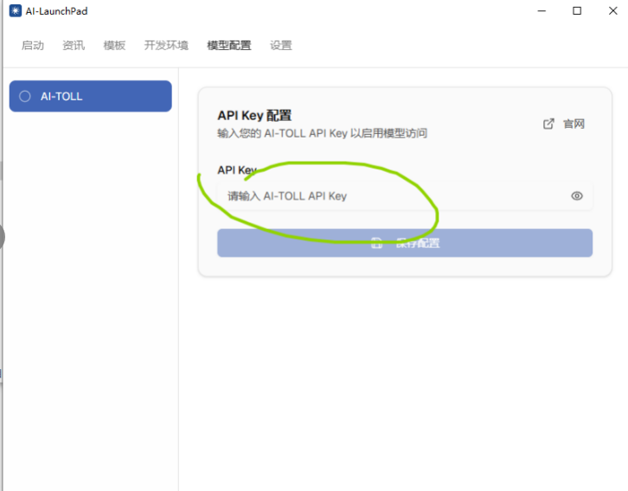
Task: Open the 启动 tab
Action: tap(33, 45)
